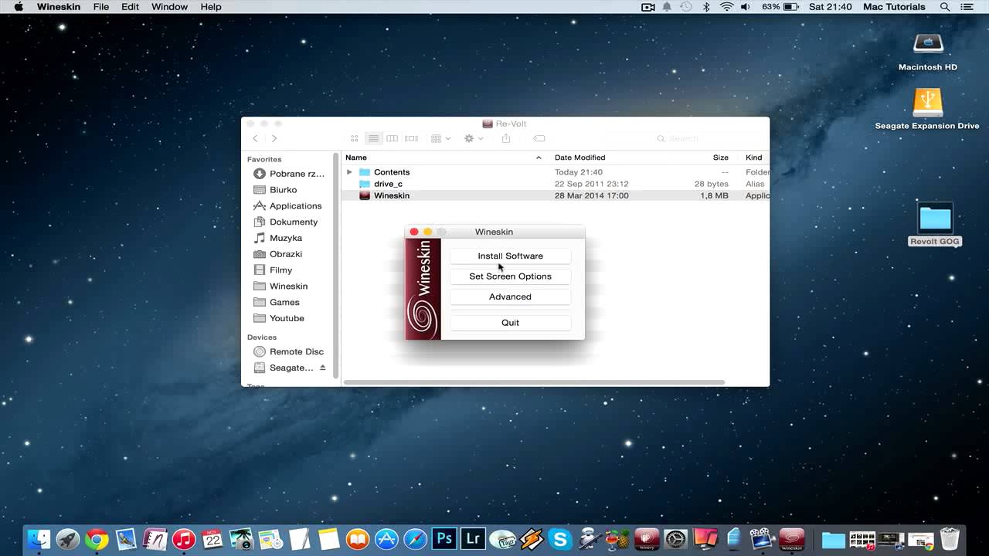Click the Finder horizontal scrollbar
Image resolution: width=989 pixels, height=556 pixels.
point(534,382)
